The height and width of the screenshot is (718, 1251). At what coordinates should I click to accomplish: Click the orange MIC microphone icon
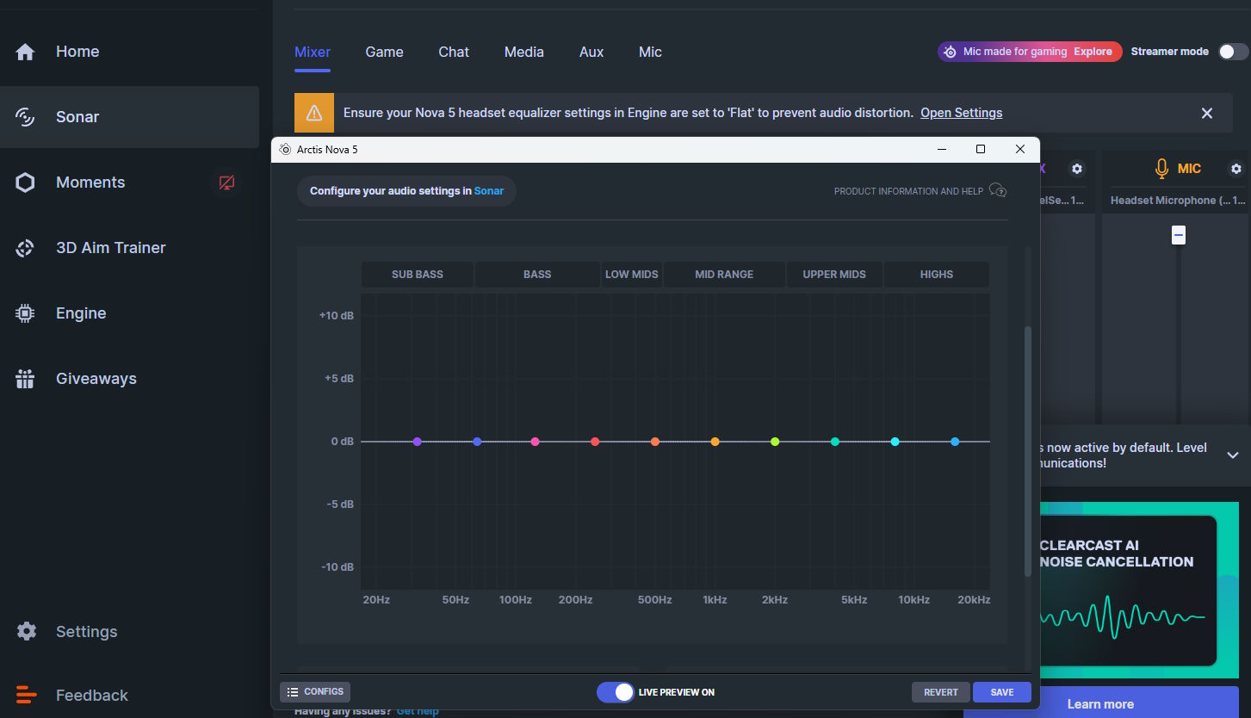[1162, 169]
